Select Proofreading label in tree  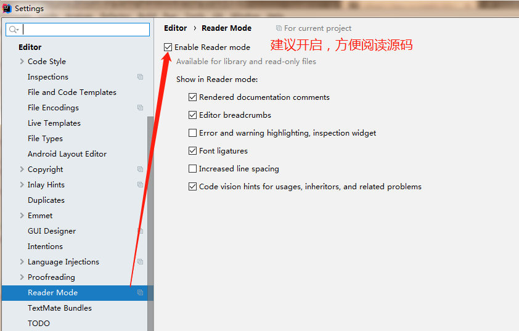pyautogui.click(x=51, y=277)
